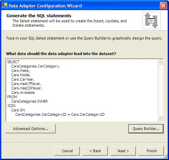Go back to the previous wizard step
The width and height of the screenshot is (169, 160).
point(95,151)
